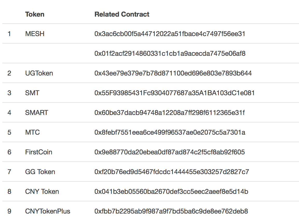Select the CNYTokenPlus token name
299x219 pixels.
click(x=48, y=211)
